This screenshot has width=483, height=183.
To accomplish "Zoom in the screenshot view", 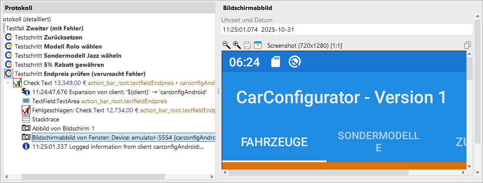I will (237, 45).
